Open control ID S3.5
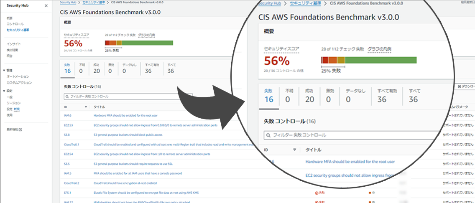475x203 pixels. coord(66,164)
